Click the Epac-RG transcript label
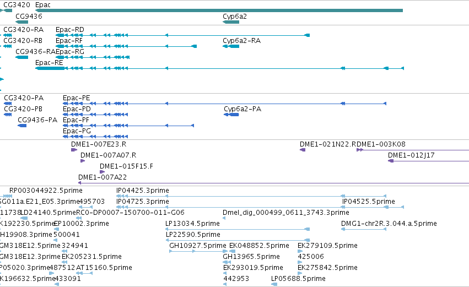The width and height of the screenshot is (469, 287). pos(70,52)
